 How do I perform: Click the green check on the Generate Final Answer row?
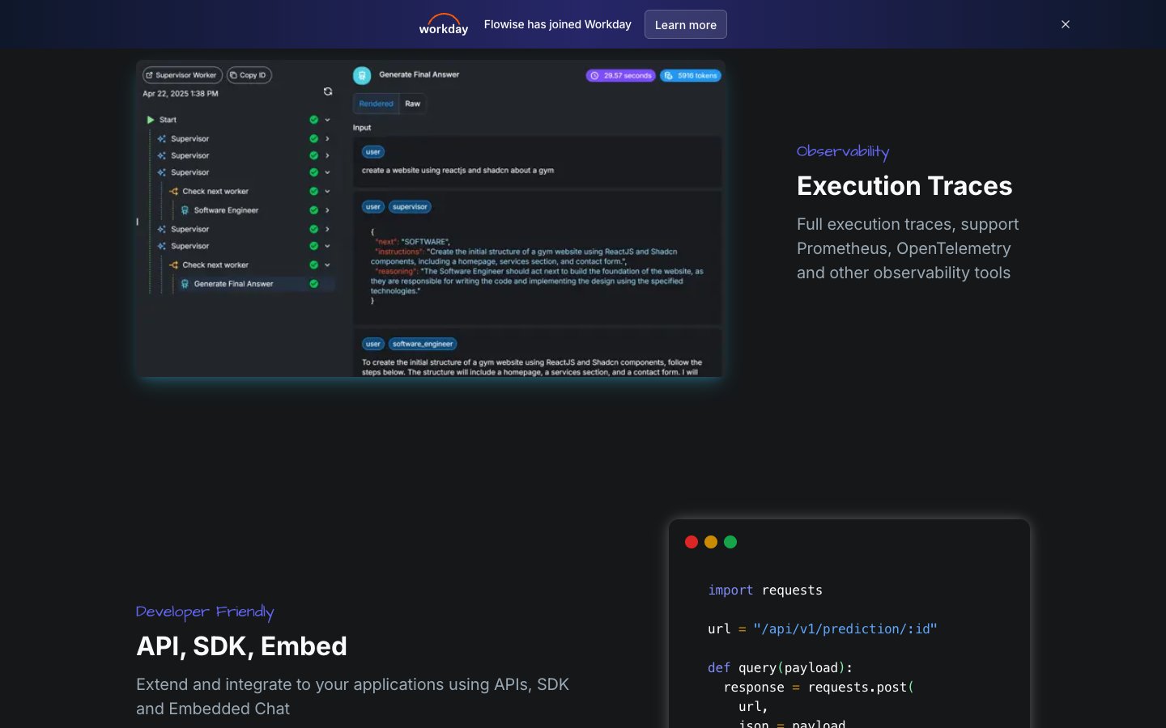[x=313, y=284]
